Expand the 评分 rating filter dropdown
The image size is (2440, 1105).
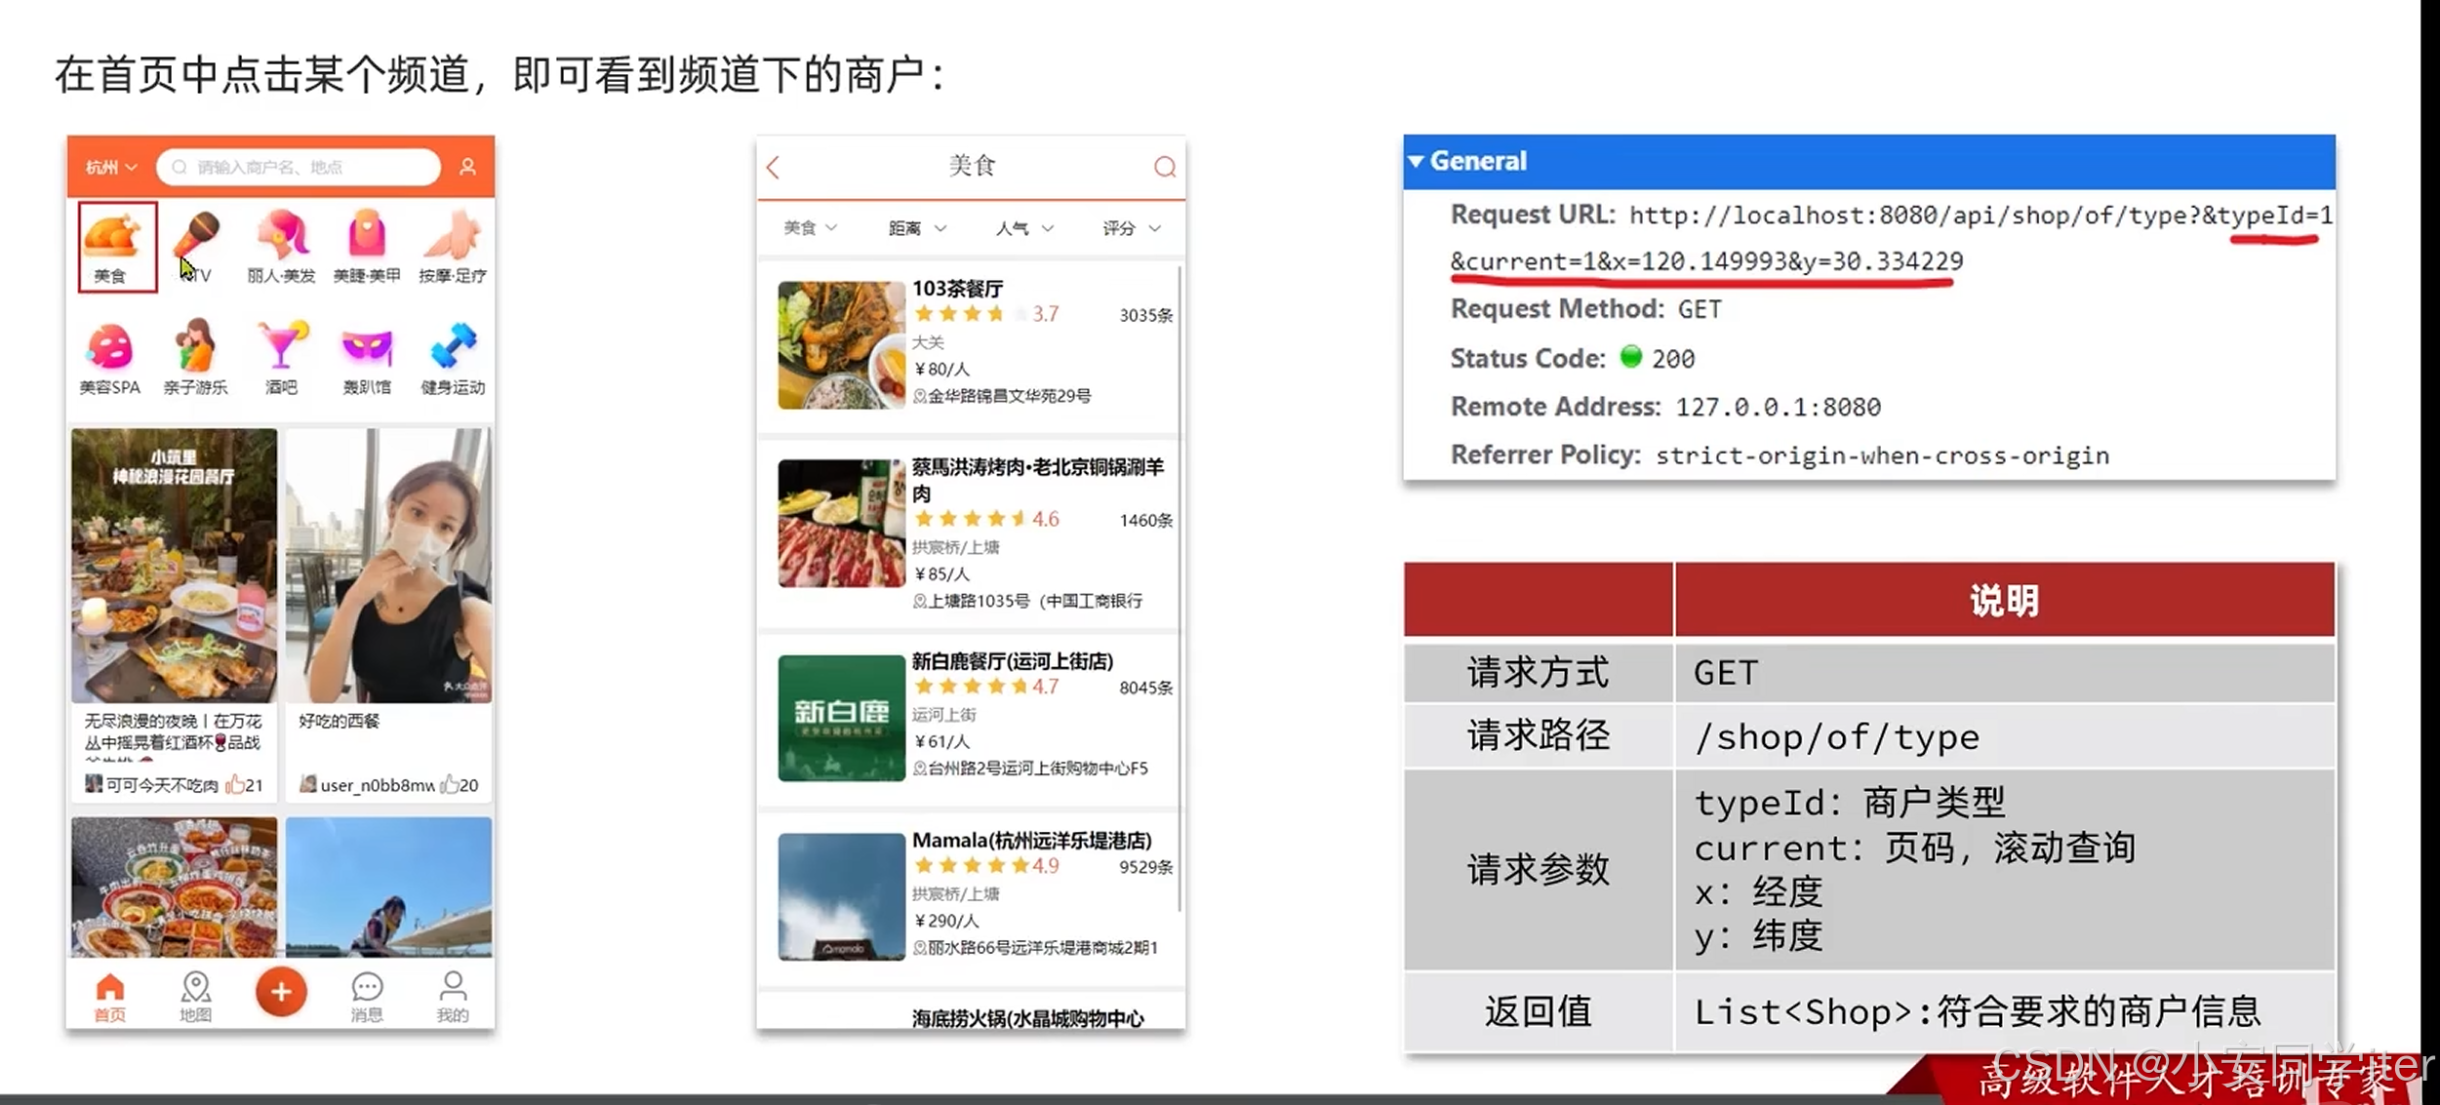point(1130,228)
